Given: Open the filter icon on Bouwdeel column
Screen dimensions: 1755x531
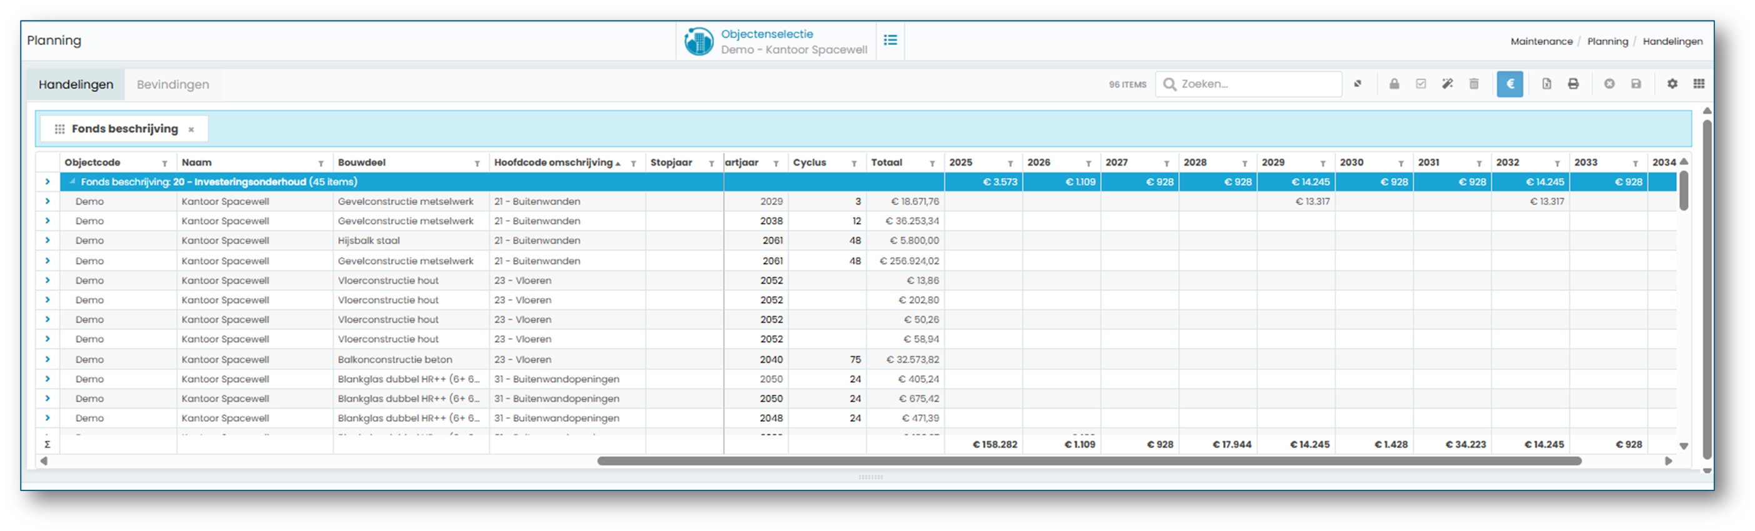Looking at the screenshot, I should (477, 164).
